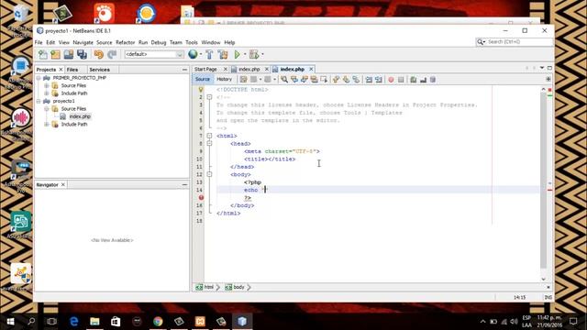Close the Navigator panel

63,185
